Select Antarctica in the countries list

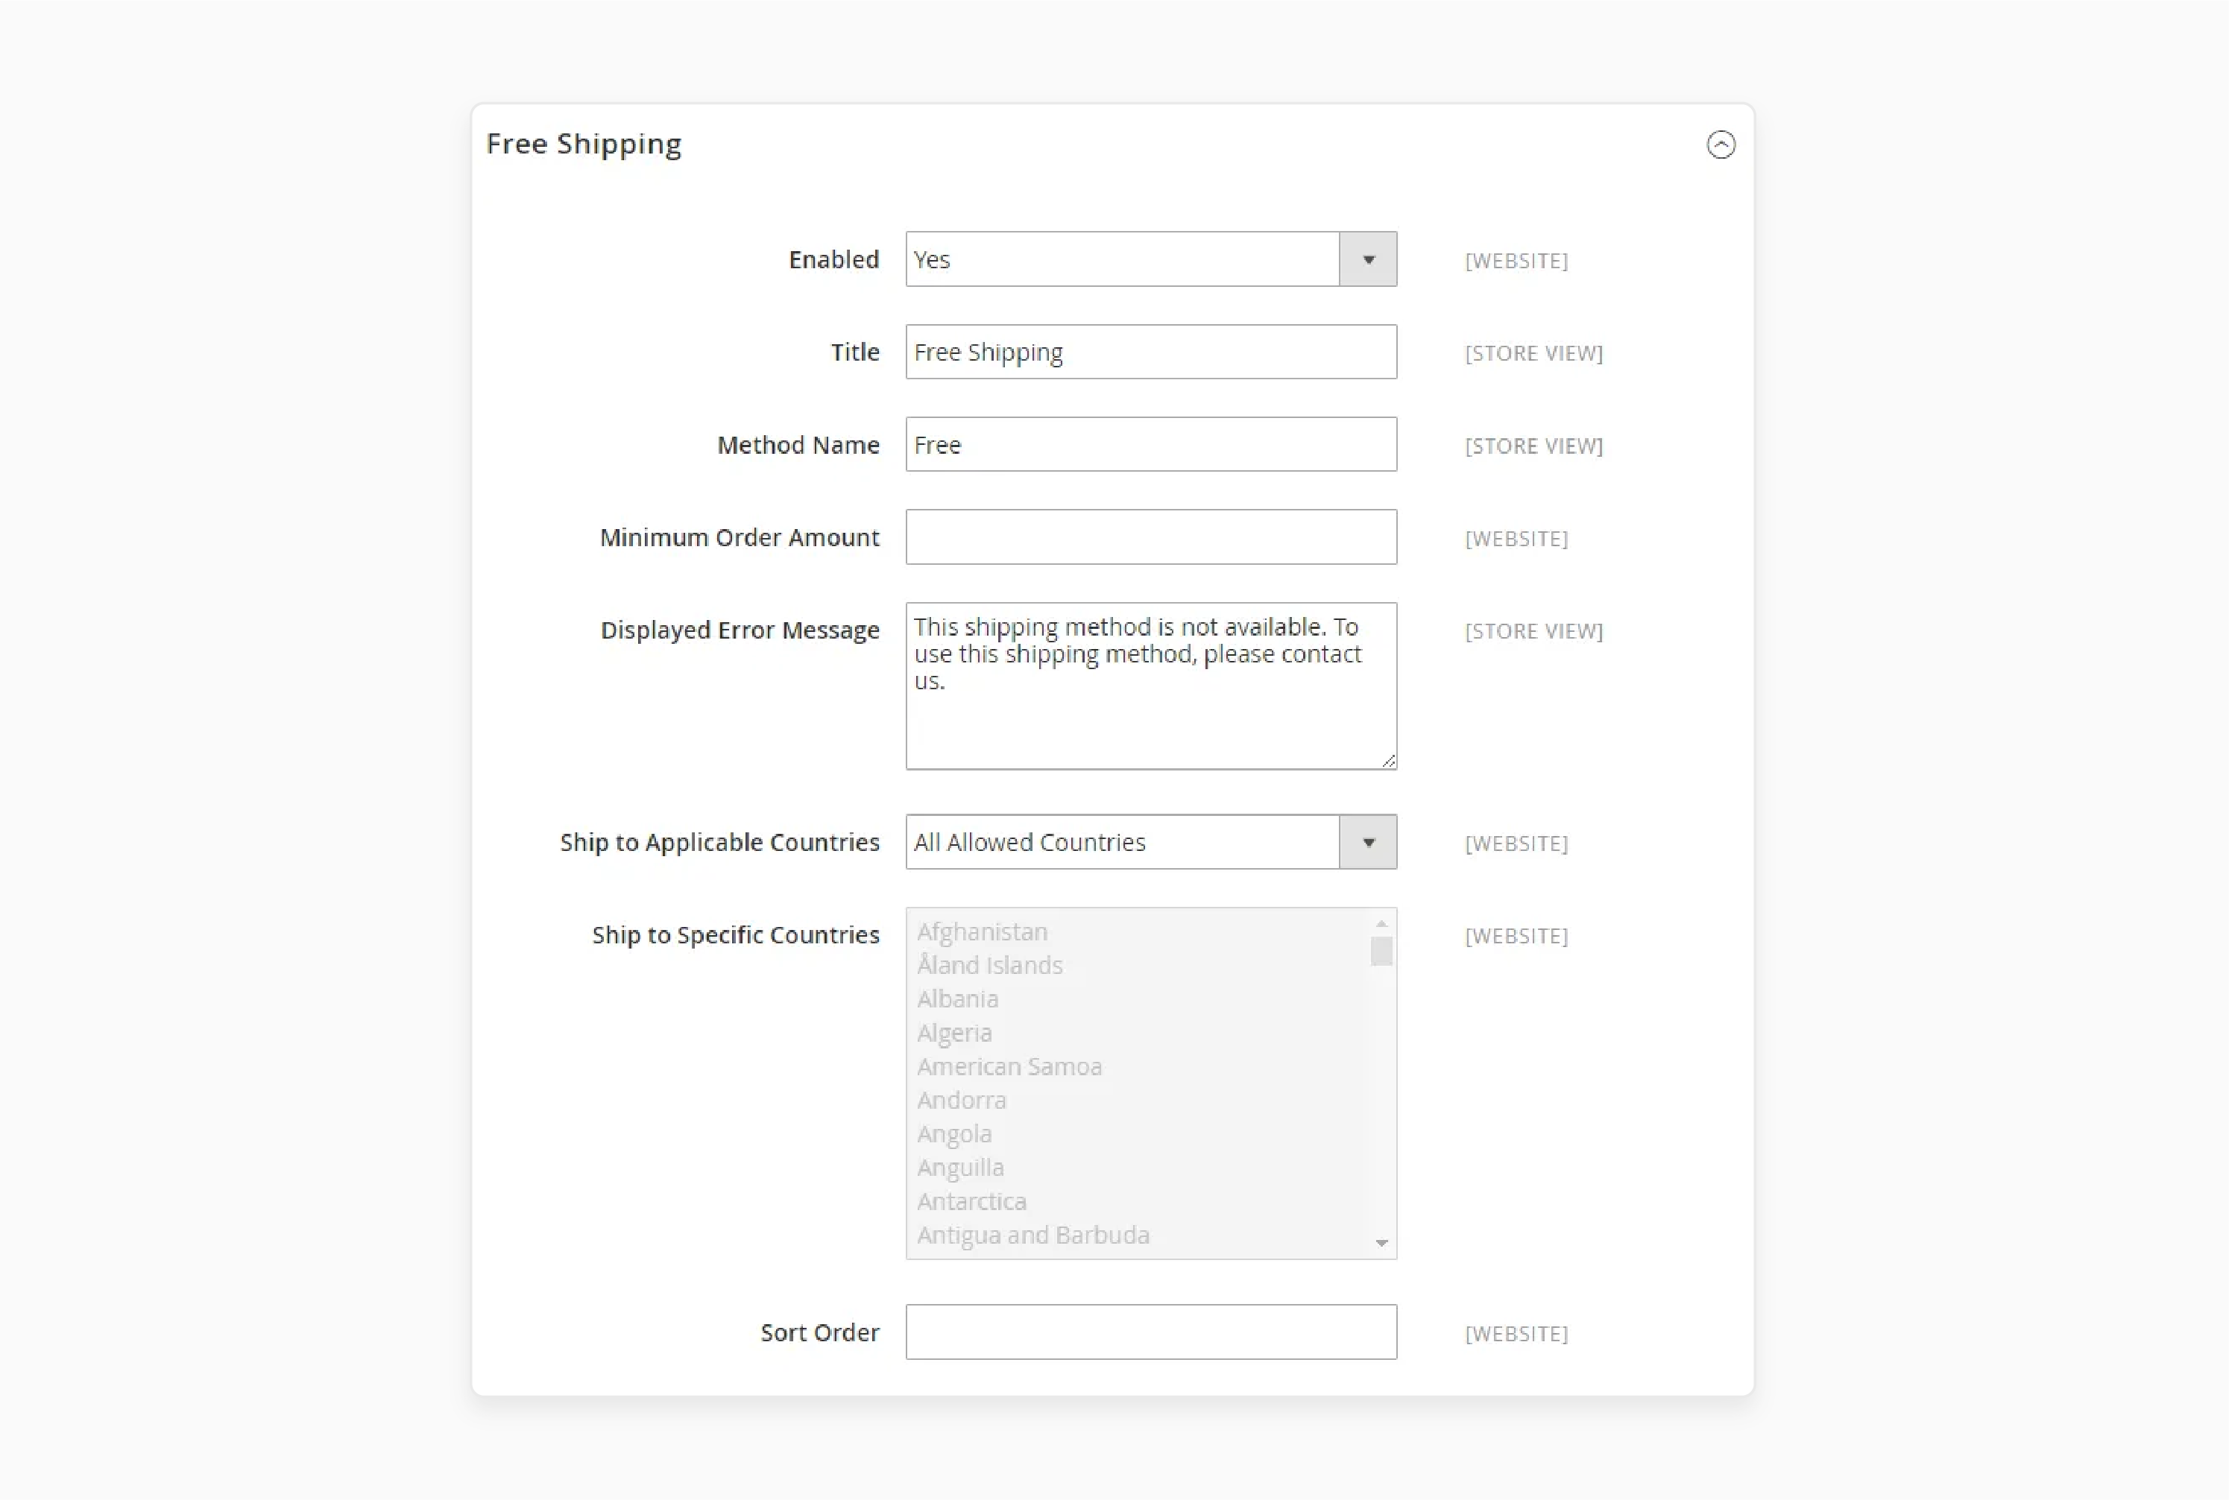(x=971, y=1201)
